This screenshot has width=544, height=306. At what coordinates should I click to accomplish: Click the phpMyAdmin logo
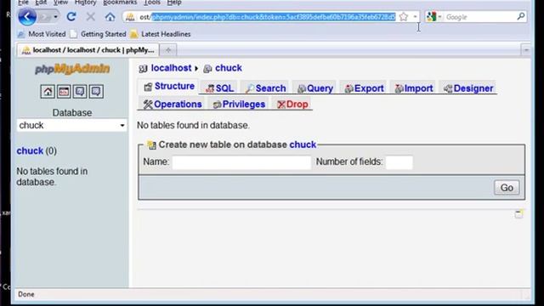[72, 69]
